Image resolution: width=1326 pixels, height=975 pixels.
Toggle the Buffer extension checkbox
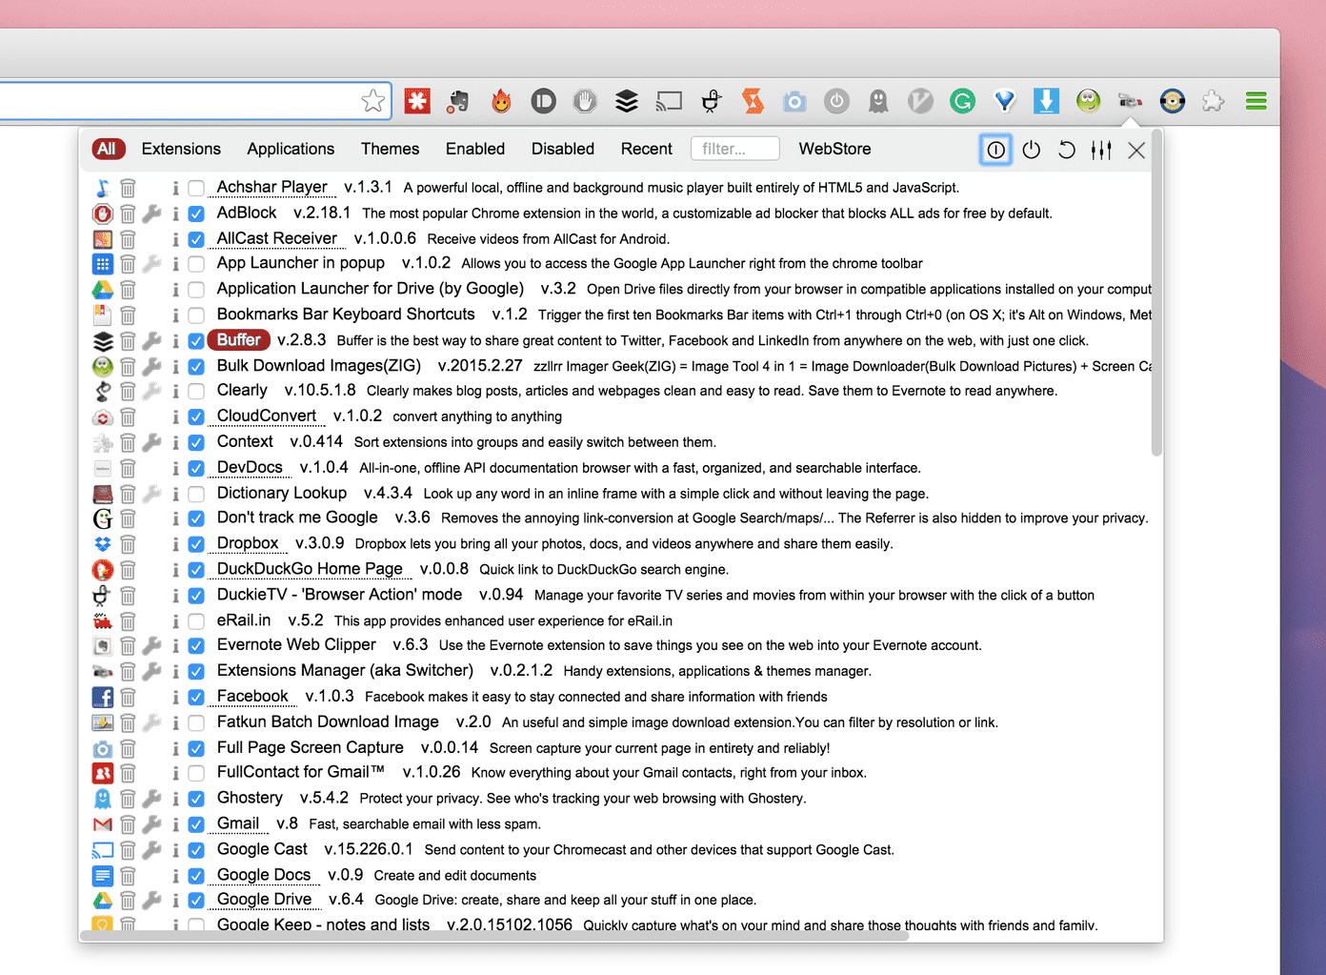pos(196,341)
